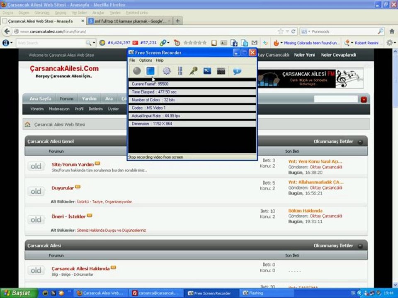Open Üzüntü - Taziye sub-board link

[x=90, y=202]
